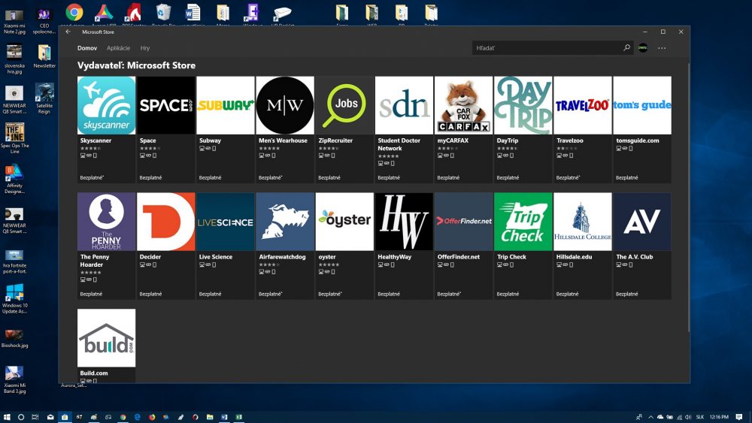The width and height of the screenshot is (752, 423).
Task: Open the Action Center notifications icon
Action: coord(739,417)
